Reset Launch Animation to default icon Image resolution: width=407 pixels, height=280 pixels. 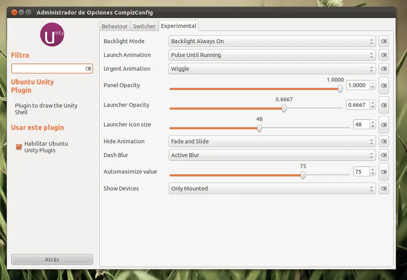[x=383, y=55]
